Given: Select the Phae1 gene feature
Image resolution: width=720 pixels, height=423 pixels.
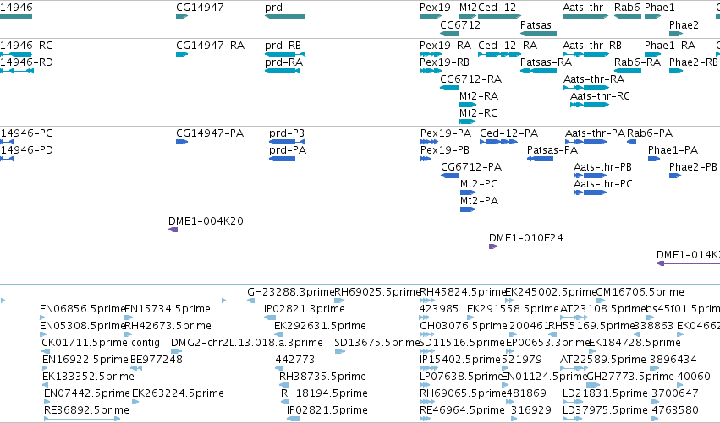Looking at the screenshot, I should [x=652, y=16].
